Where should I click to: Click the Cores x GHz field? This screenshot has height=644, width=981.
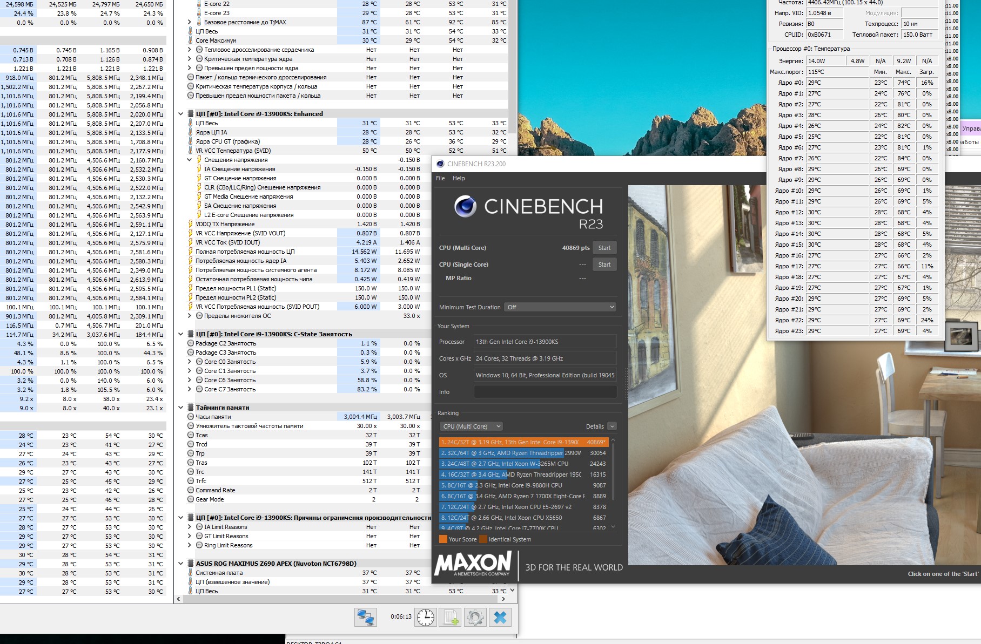(545, 358)
